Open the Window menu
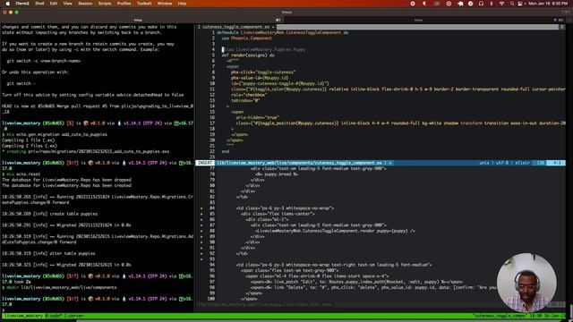This screenshot has height=322, width=573. click(165, 4)
